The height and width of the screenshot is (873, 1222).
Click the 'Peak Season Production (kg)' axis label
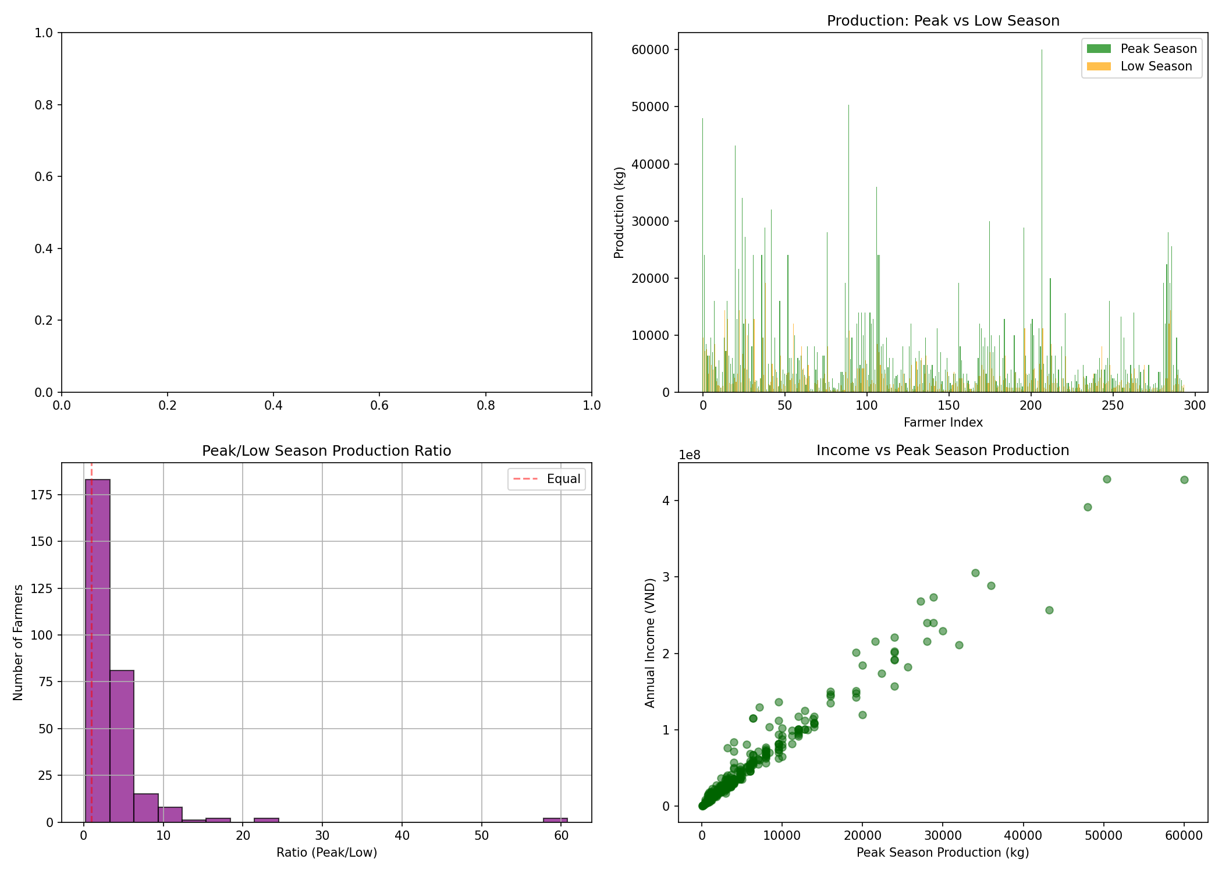pos(943,853)
